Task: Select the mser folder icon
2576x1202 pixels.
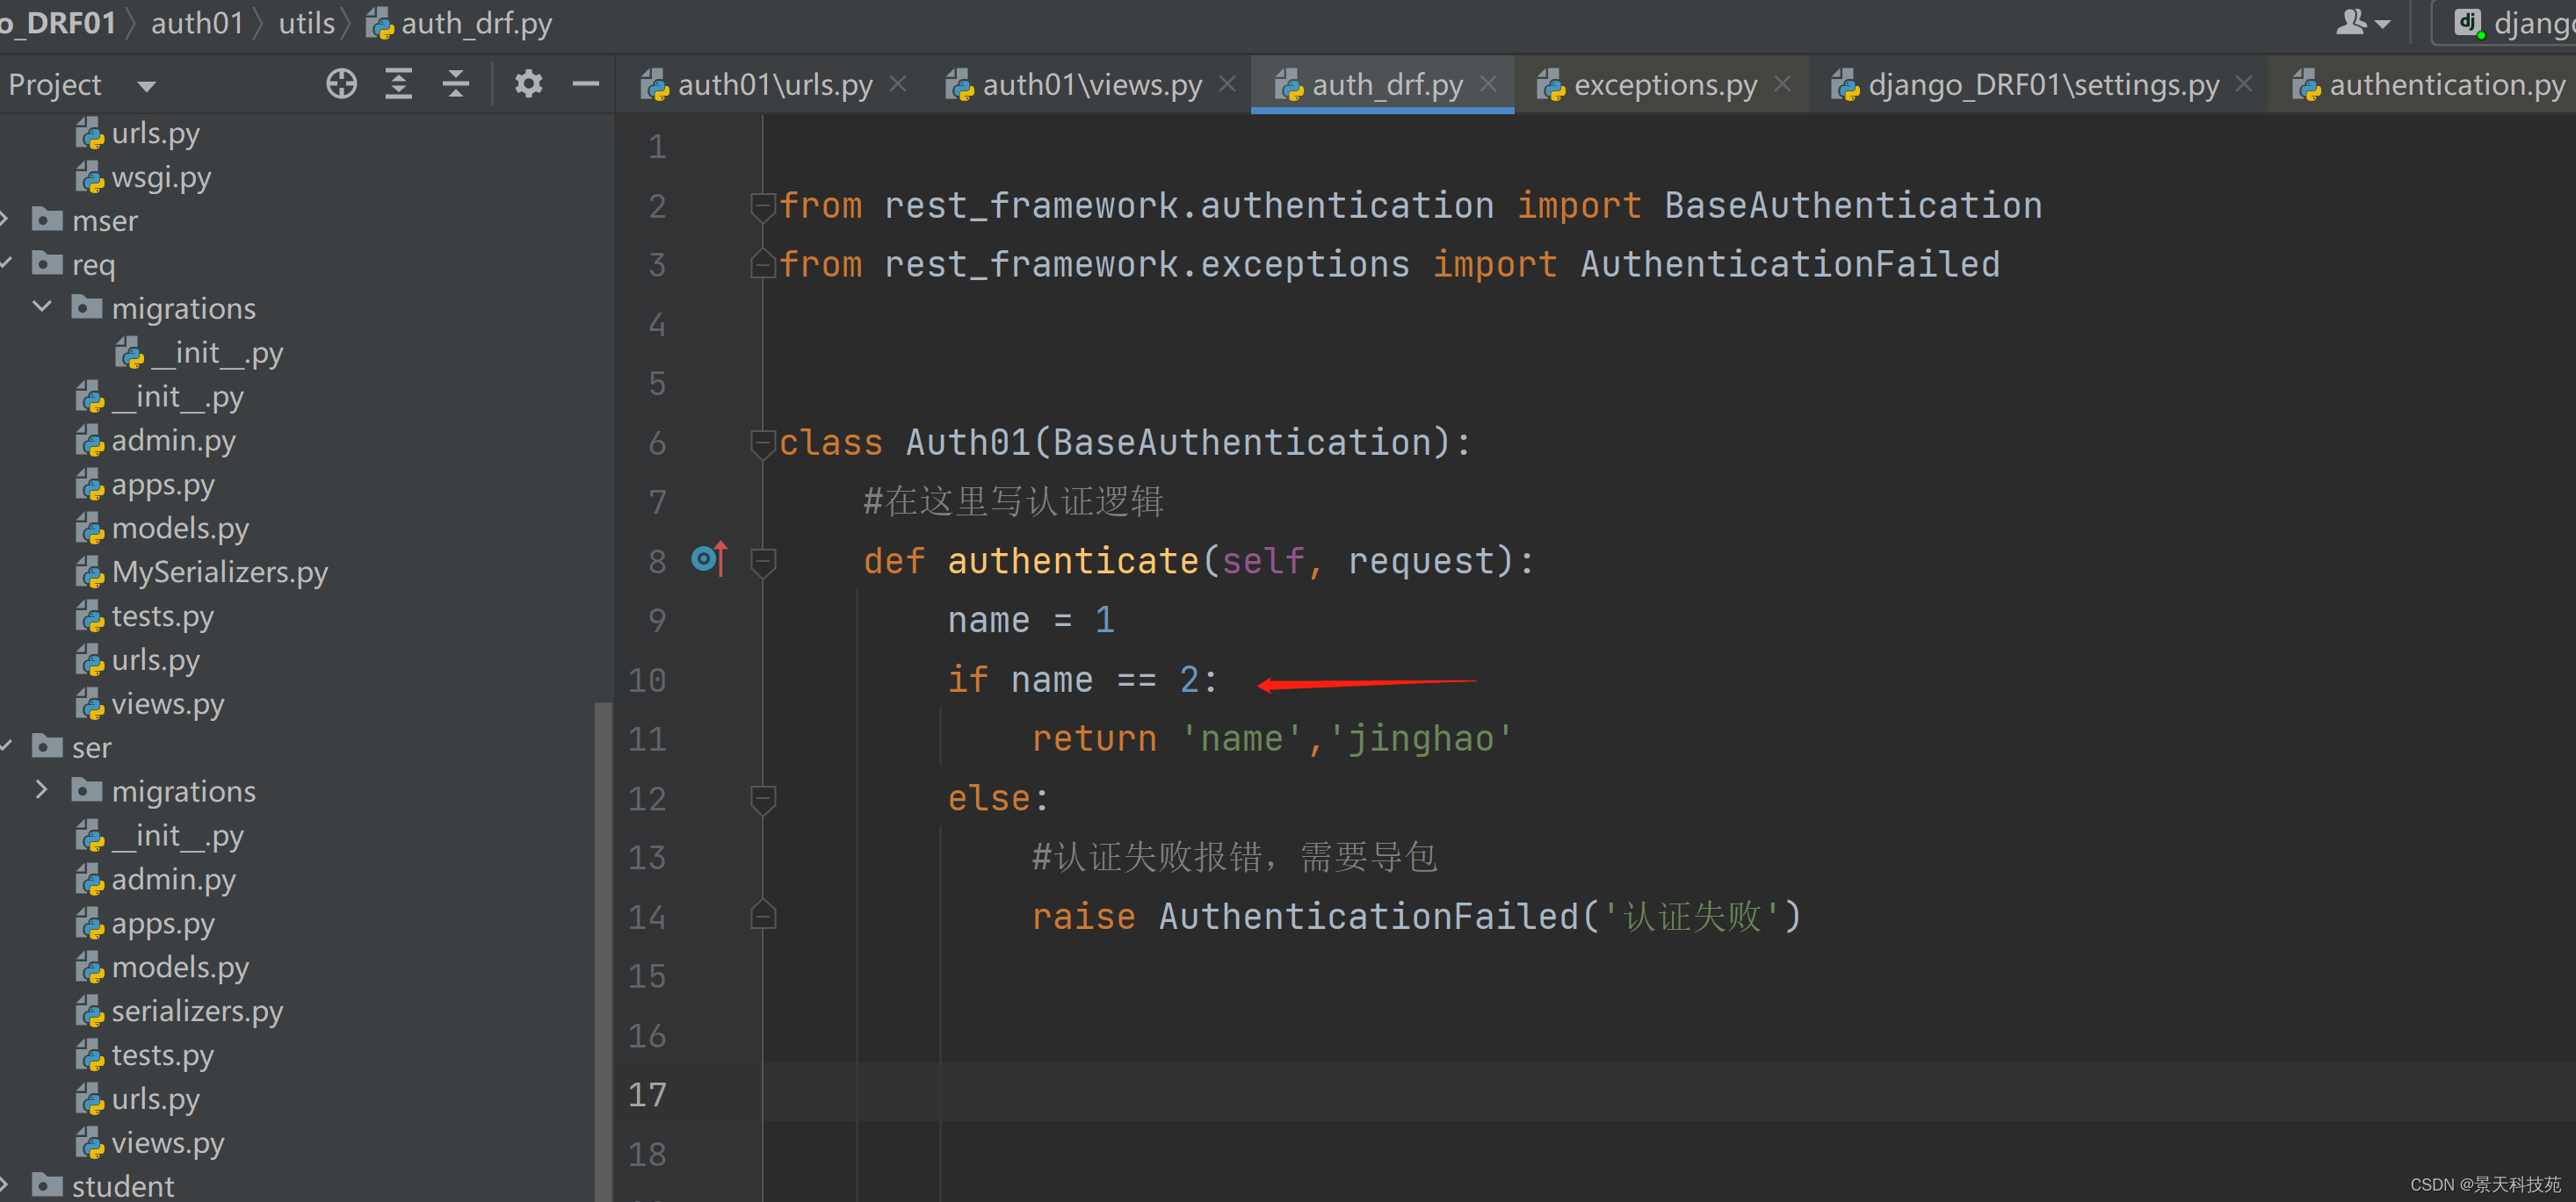Action: (47, 219)
